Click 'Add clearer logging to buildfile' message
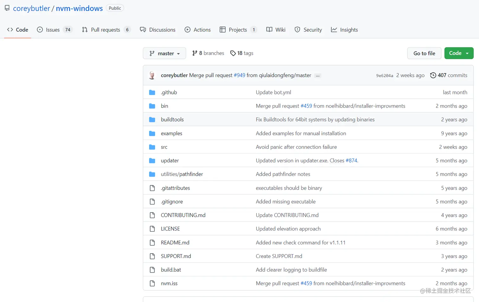Screen dimensions: 479x302 point(291,270)
